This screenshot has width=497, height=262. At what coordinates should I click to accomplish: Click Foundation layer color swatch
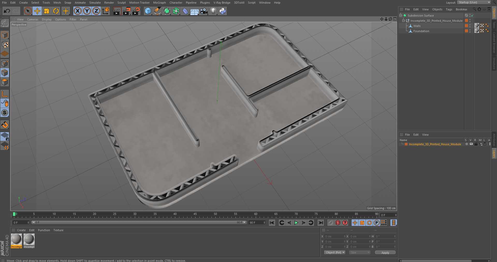pos(466,31)
